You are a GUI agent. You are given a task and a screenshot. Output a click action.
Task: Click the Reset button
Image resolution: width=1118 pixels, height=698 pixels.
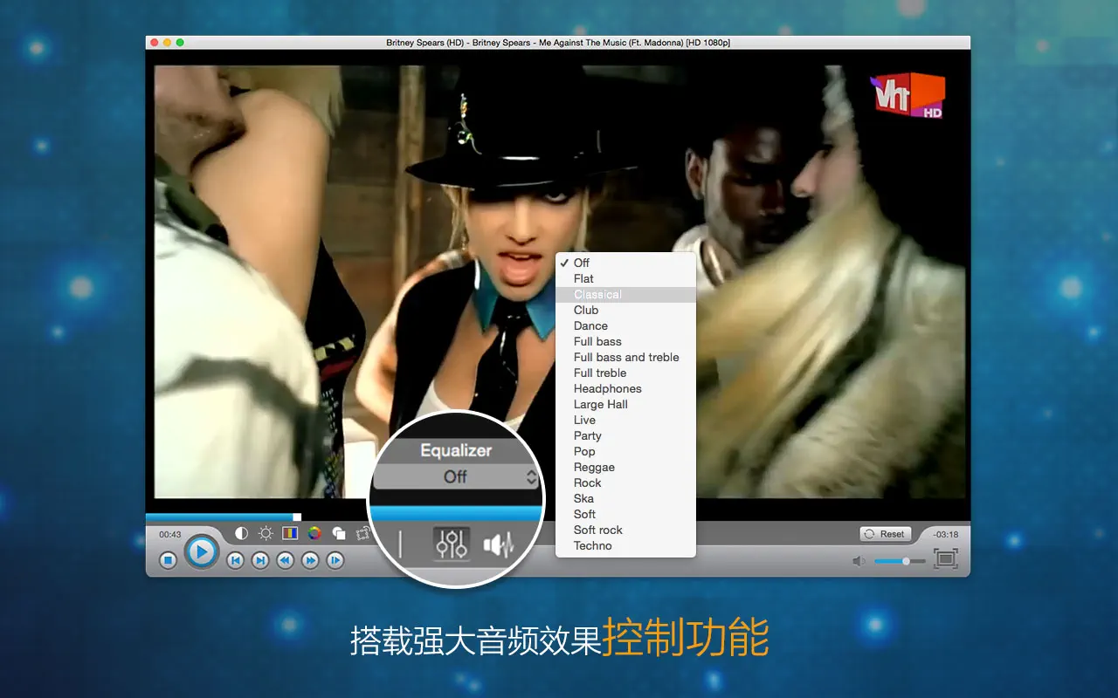point(886,534)
